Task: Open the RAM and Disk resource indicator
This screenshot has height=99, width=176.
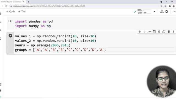Action: click(144, 12)
